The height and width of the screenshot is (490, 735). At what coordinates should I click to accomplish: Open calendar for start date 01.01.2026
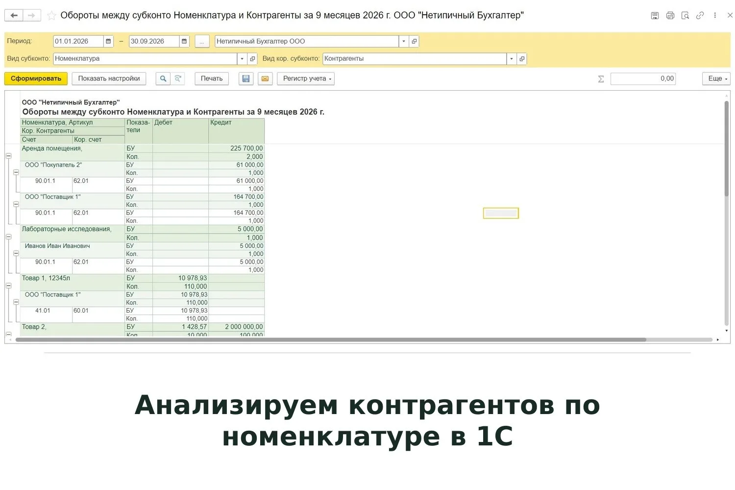[x=109, y=41]
